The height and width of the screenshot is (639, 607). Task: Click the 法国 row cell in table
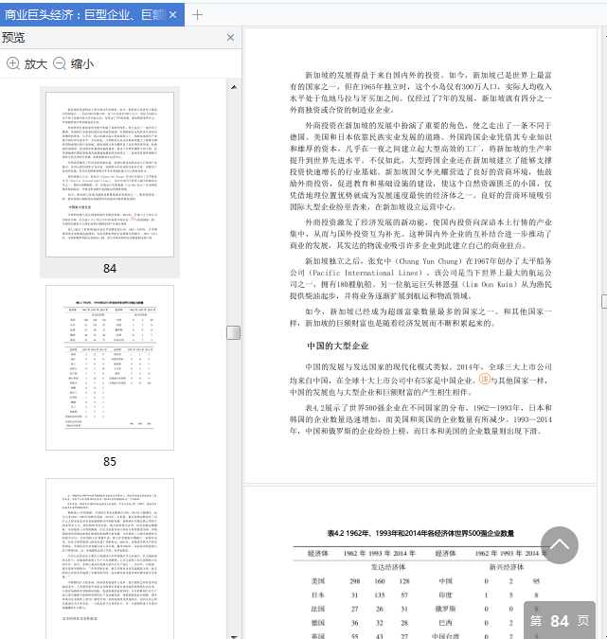(318, 609)
